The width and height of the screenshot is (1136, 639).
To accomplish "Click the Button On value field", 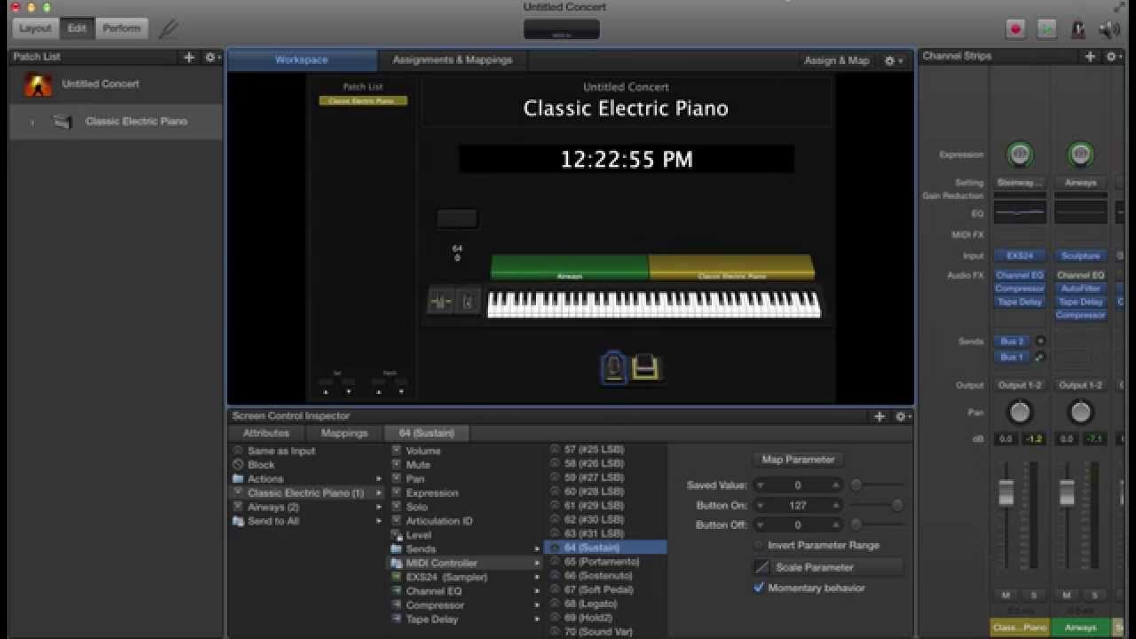I will click(x=797, y=505).
